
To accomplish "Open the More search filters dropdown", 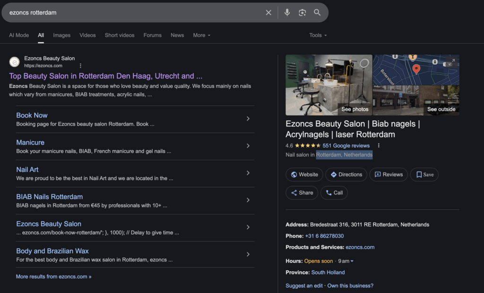I will click(201, 35).
